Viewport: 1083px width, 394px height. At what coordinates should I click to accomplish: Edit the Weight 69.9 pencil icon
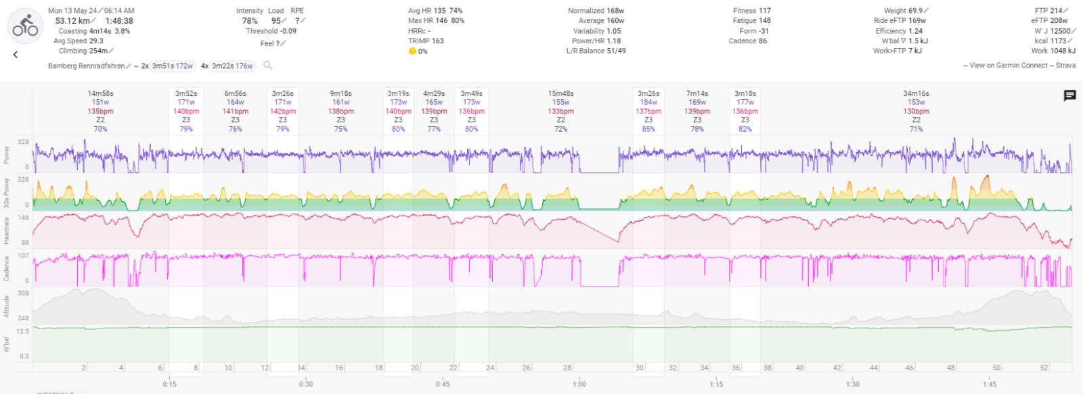[x=926, y=11]
